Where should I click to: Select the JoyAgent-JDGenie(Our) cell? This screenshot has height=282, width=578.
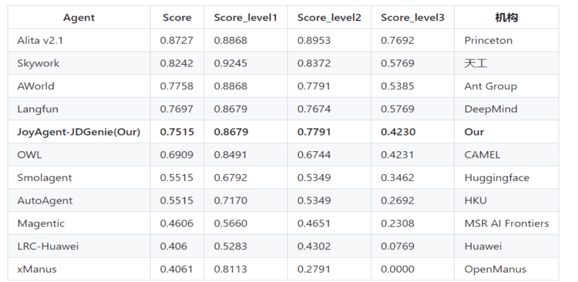click(79, 131)
